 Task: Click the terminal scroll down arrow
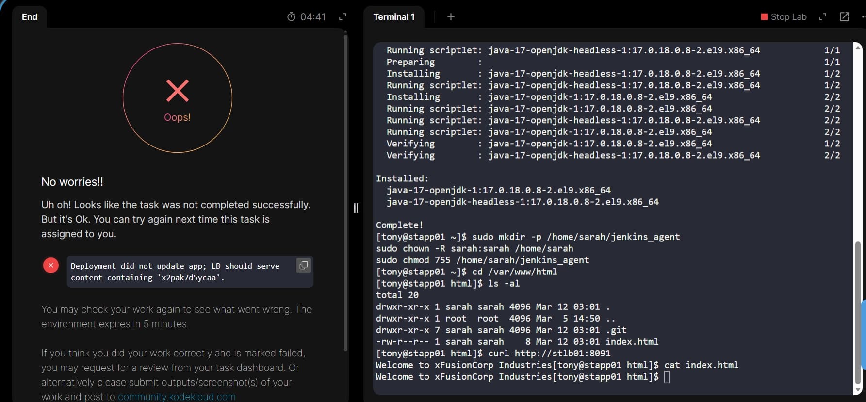point(858,390)
